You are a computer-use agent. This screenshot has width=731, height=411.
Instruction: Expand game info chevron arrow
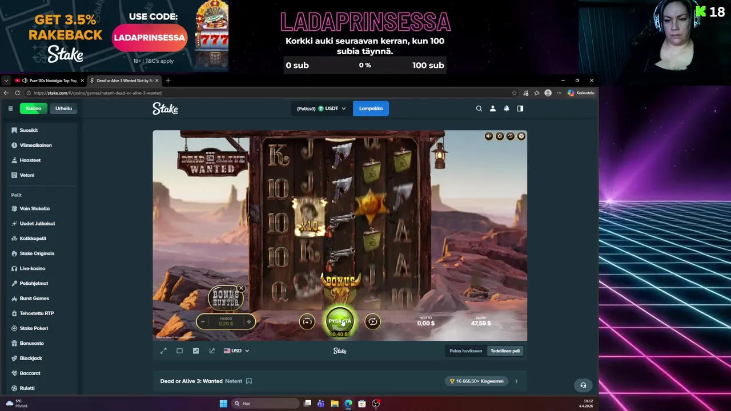516,381
